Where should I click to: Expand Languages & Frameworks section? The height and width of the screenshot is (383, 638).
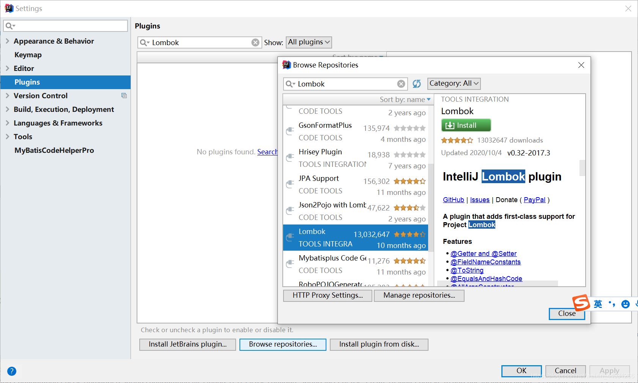tap(7, 123)
